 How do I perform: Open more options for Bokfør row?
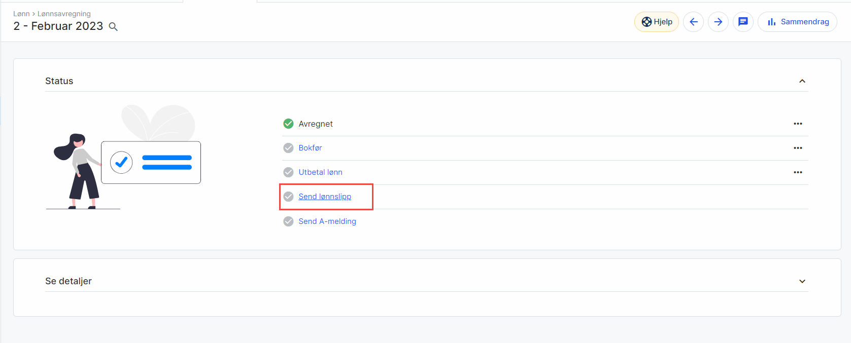coord(798,148)
